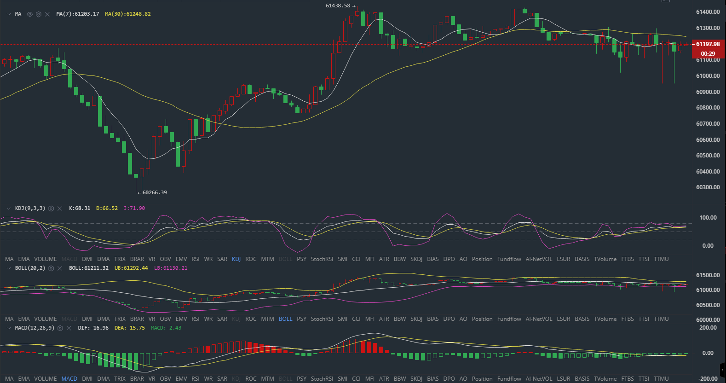The height and width of the screenshot is (383, 726).
Task: Choose RSI in the KDJ-highlighted indicator row
Action: coord(196,259)
